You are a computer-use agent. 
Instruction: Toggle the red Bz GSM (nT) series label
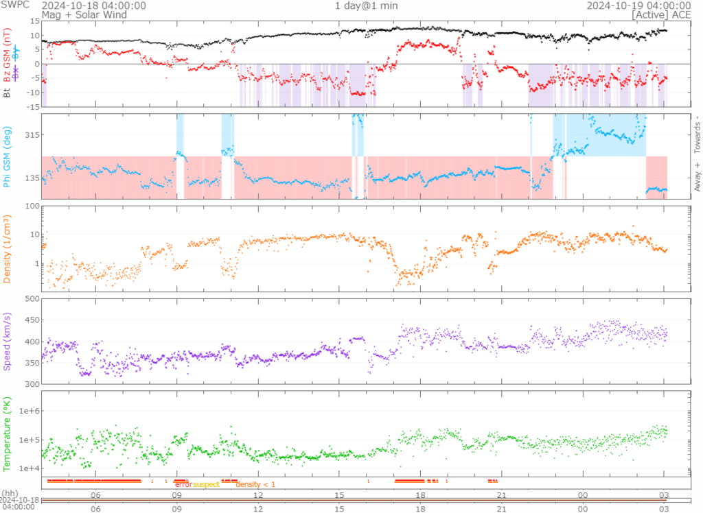(x=7, y=56)
